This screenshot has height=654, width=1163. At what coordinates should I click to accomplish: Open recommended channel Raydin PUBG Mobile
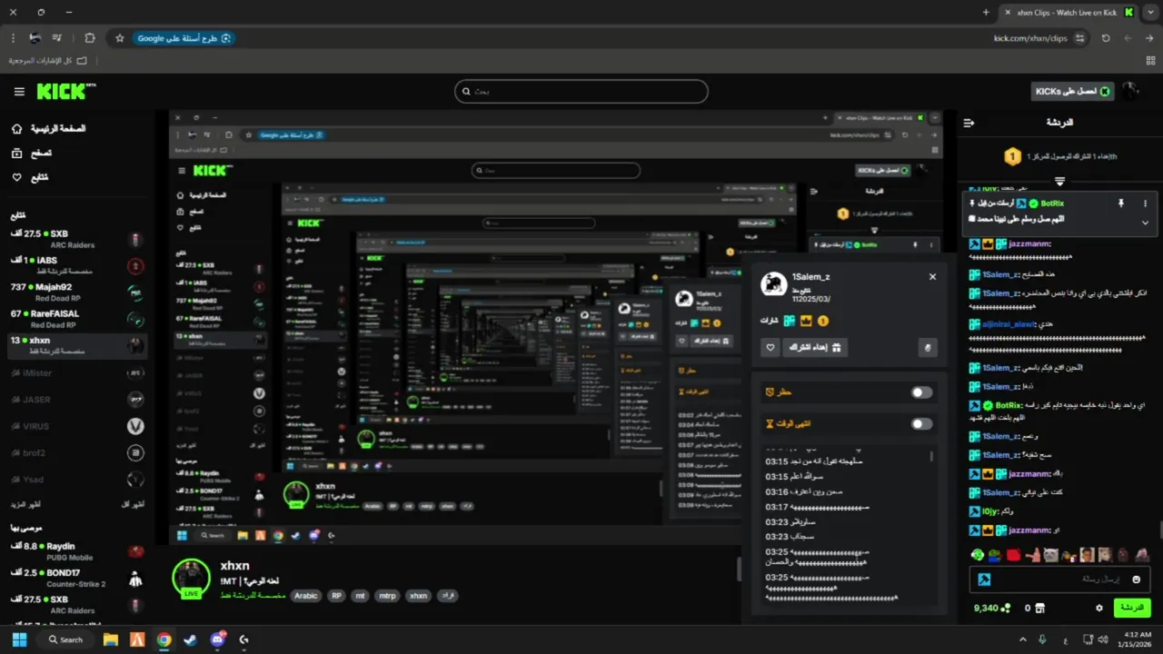coord(76,551)
